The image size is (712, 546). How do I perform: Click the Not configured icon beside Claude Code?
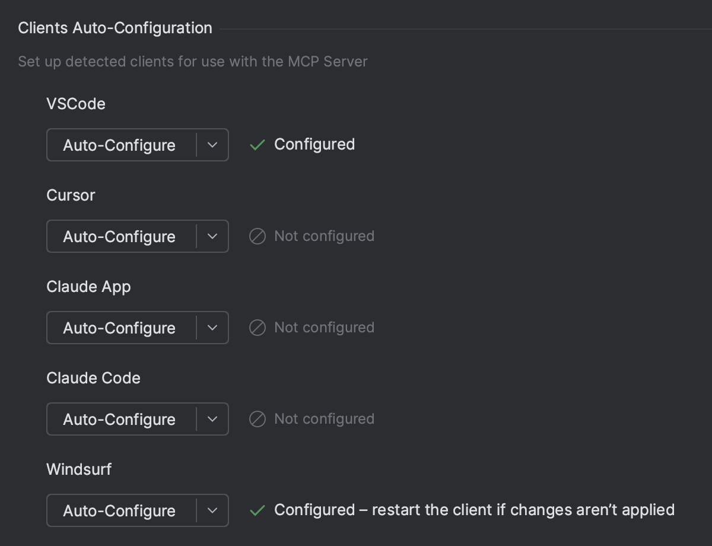pyautogui.click(x=257, y=419)
